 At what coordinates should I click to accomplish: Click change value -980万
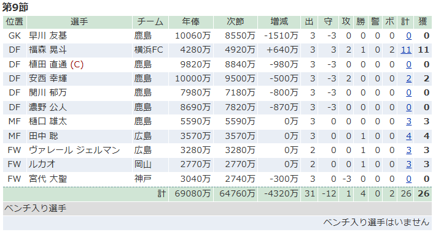click(284, 64)
